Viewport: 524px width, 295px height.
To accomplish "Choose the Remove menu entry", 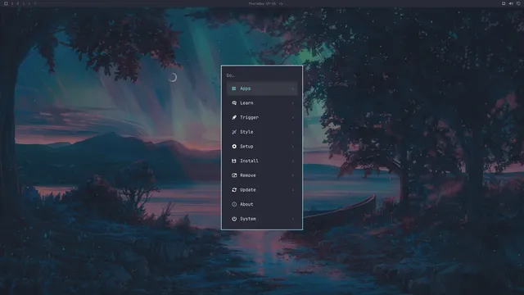I will point(262,175).
